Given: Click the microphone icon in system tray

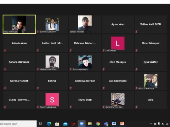Looking at the screenshot, I should point(159,123).
